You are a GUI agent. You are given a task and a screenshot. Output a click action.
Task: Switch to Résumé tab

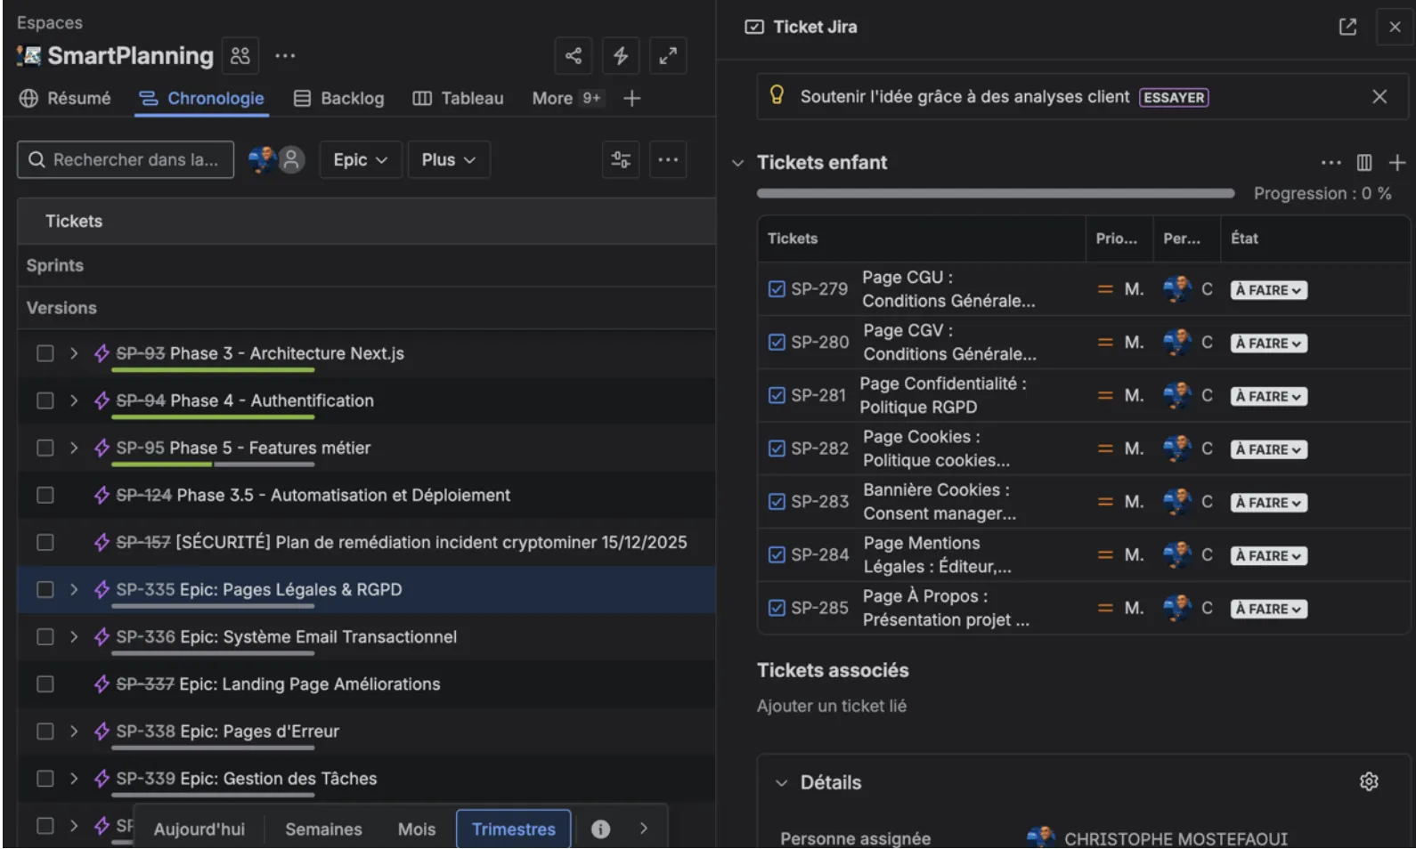65,99
